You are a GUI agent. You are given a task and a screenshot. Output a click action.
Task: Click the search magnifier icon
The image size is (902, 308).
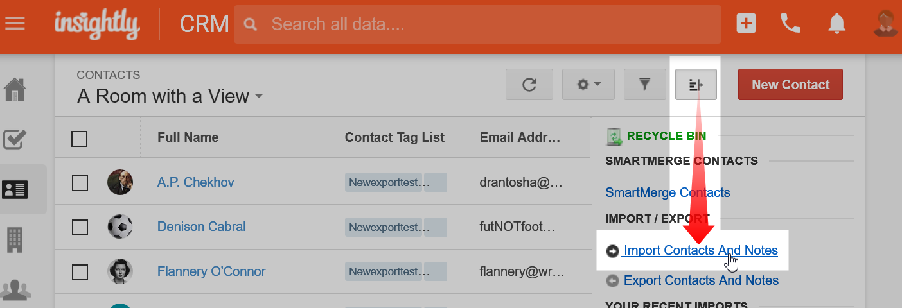pyautogui.click(x=251, y=24)
